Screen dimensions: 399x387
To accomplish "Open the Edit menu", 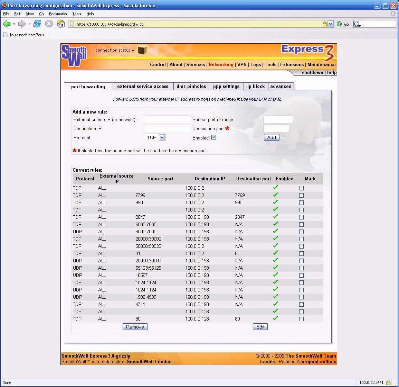I will [17, 14].
